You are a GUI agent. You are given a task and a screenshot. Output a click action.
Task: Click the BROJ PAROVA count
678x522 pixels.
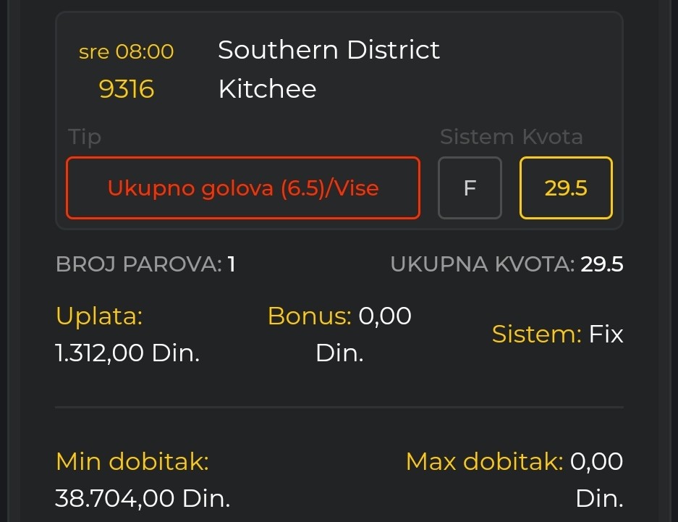click(x=231, y=264)
